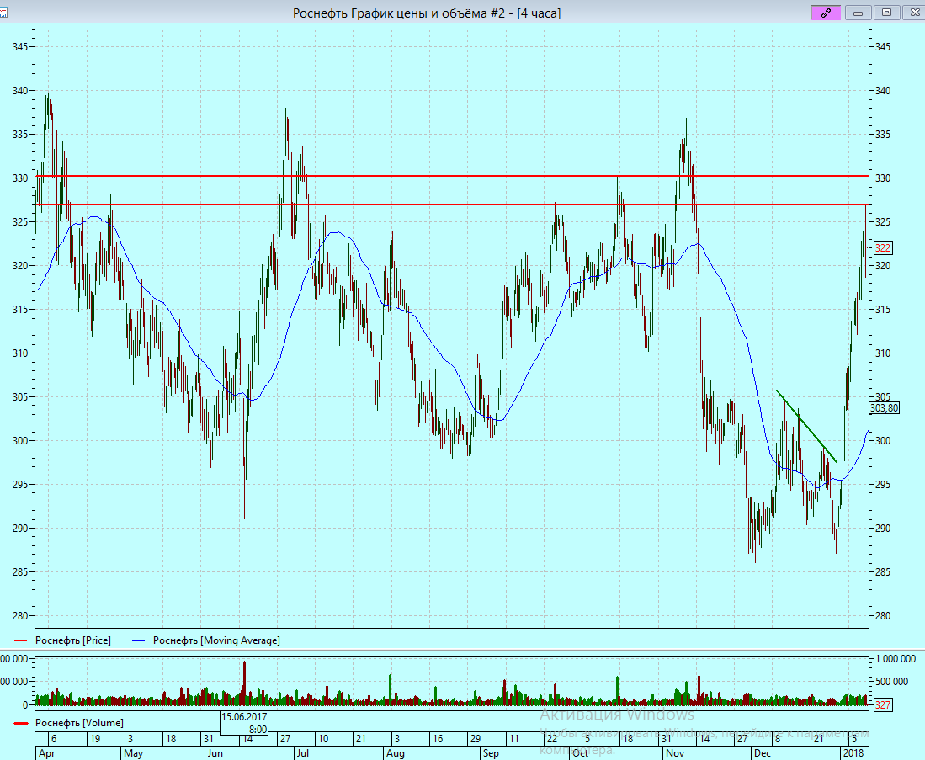Click 'Jul' on the time axis
925x760 pixels.
303,753
